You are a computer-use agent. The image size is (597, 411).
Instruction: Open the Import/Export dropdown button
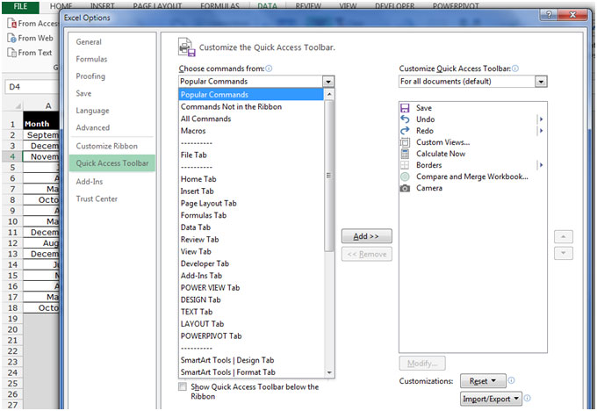coord(491,399)
